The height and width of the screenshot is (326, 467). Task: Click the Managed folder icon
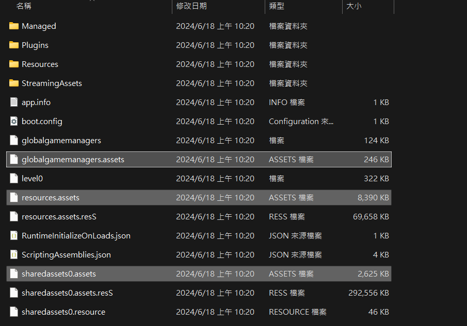pyautogui.click(x=14, y=26)
